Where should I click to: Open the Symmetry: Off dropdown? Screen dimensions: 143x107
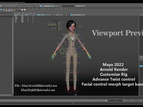coord(31,6)
